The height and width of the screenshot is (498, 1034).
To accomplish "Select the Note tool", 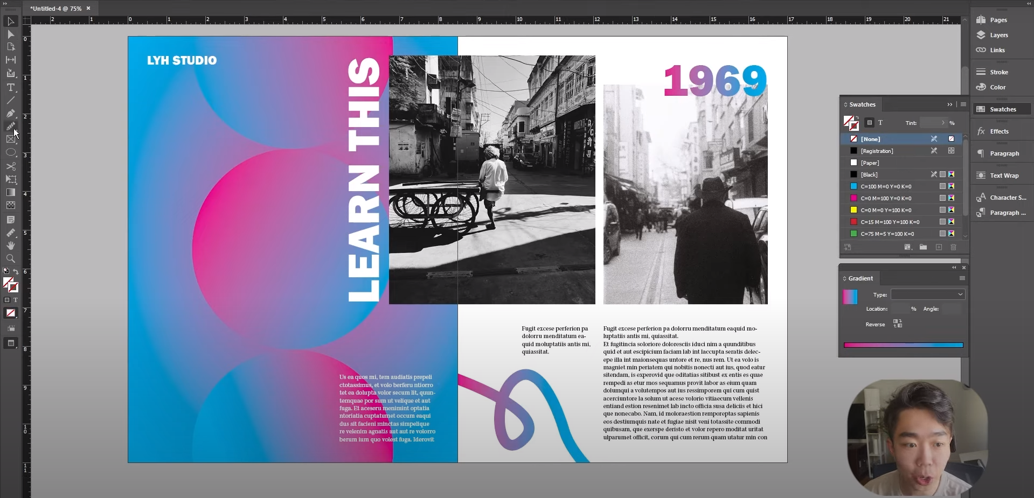I will 10,220.
